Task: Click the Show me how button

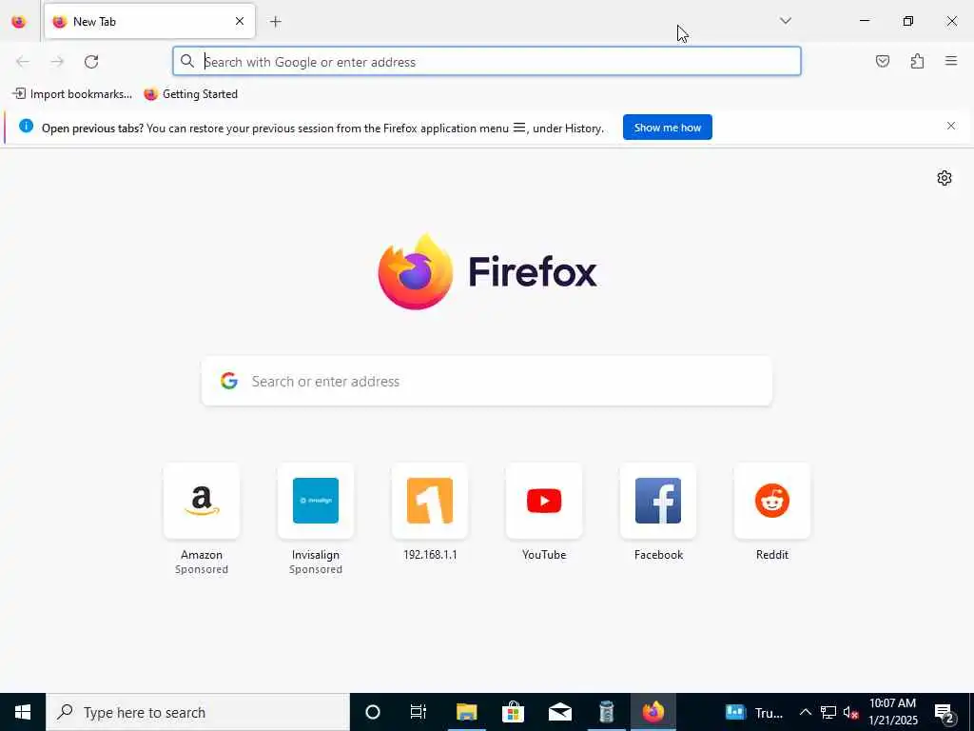Action: 667,128
